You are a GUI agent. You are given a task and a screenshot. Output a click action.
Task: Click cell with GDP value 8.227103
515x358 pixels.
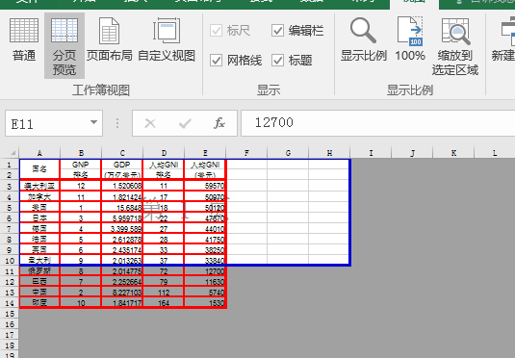pyautogui.click(x=122, y=293)
